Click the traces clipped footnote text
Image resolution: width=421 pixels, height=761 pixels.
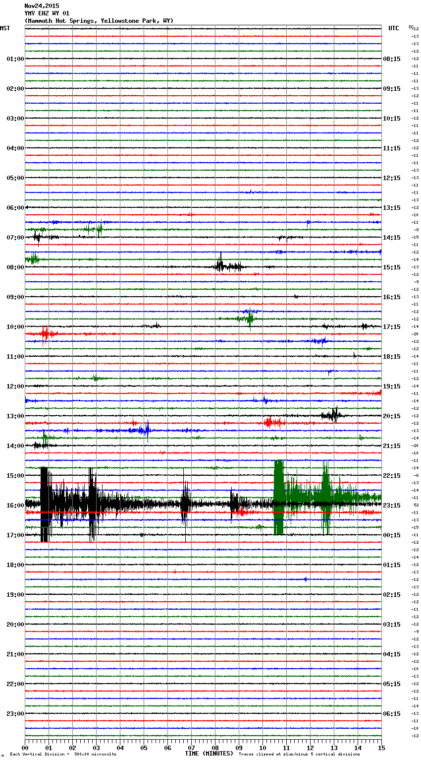[x=299, y=754]
